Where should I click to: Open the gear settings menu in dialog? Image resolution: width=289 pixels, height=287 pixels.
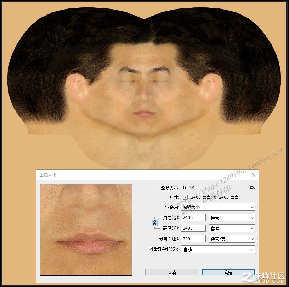click(252, 187)
